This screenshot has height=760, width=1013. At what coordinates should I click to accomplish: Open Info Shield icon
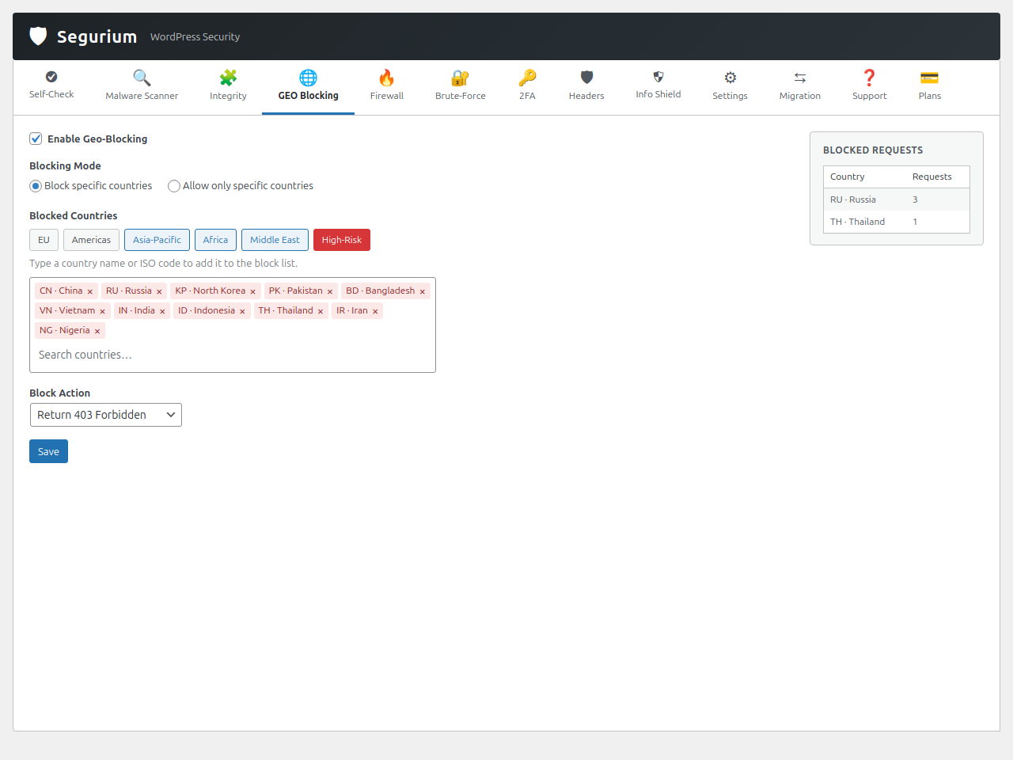point(658,77)
